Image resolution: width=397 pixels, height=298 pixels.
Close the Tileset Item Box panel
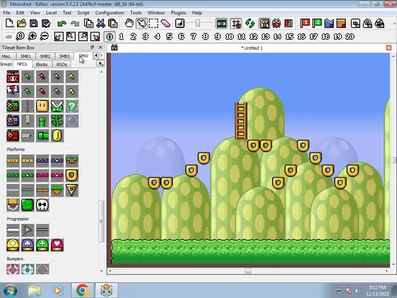[x=100, y=47]
